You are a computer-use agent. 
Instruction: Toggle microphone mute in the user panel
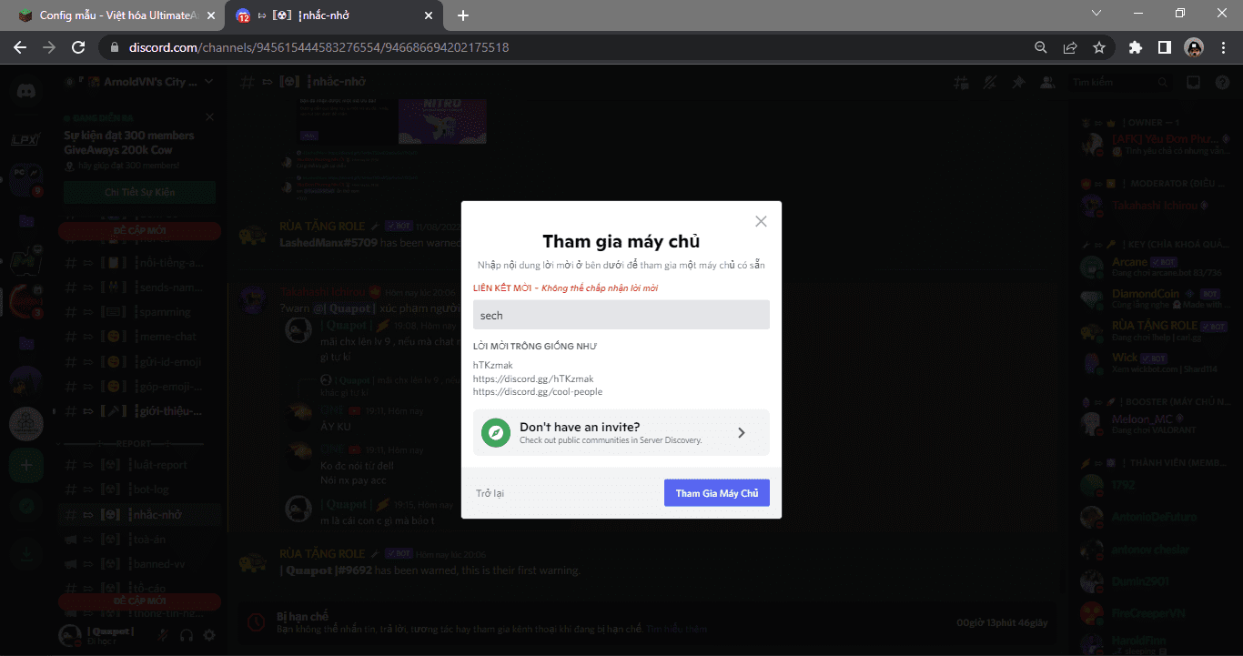click(x=163, y=635)
